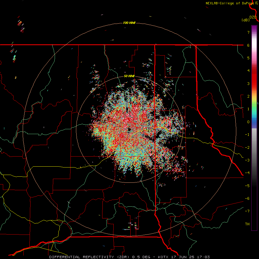Click the 0 value on color scale
The image size is (259, 259).
tap(248, 122)
